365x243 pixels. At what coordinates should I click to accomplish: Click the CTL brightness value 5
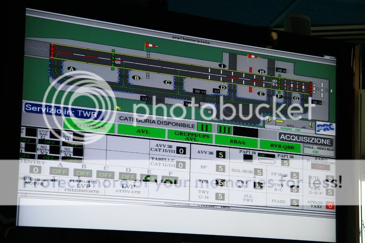(x=330, y=179)
